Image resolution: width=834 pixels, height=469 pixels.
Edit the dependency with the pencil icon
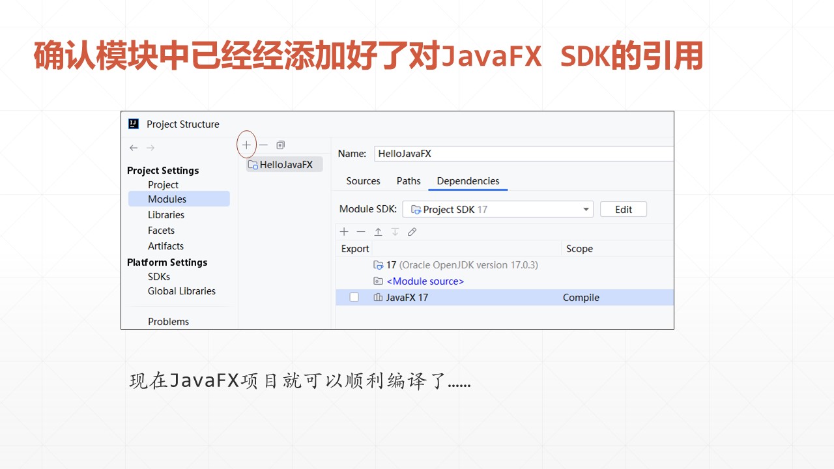412,232
